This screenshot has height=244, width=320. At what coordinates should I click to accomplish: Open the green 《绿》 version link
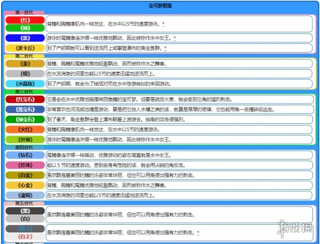click(25, 28)
